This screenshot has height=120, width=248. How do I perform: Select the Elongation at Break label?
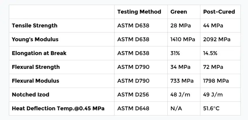coord(39,53)
